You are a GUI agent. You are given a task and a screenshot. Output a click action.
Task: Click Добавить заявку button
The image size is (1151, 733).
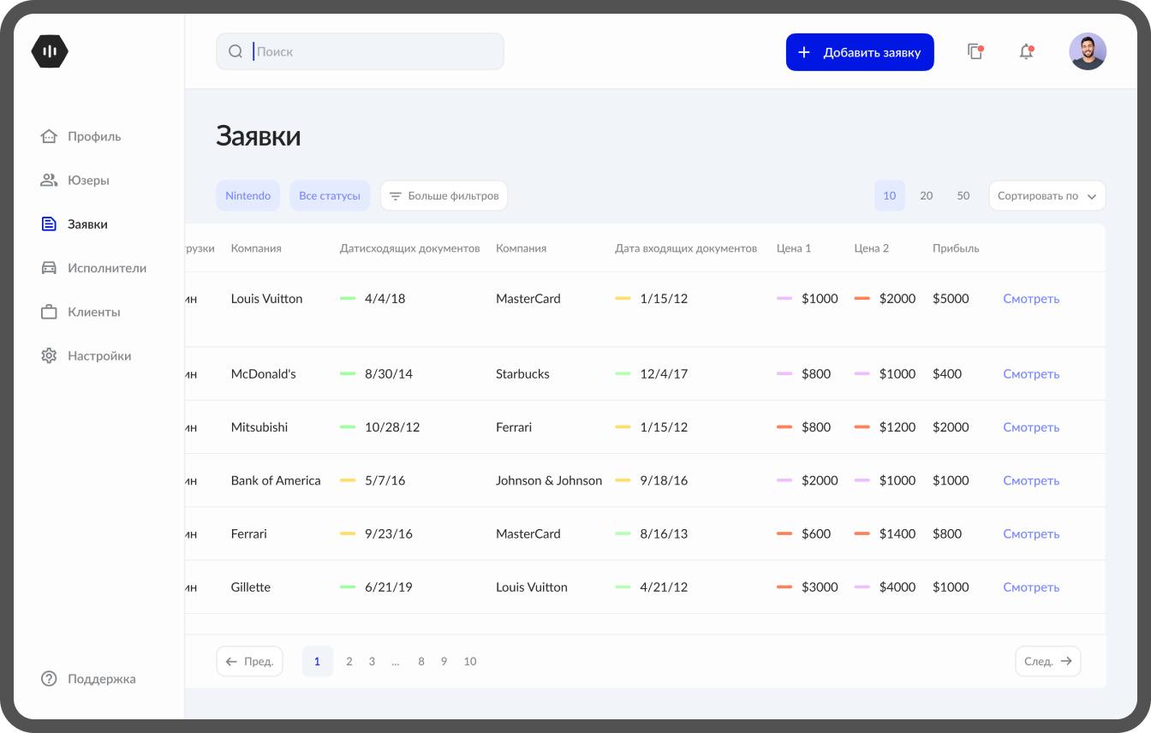pos(860,52)
